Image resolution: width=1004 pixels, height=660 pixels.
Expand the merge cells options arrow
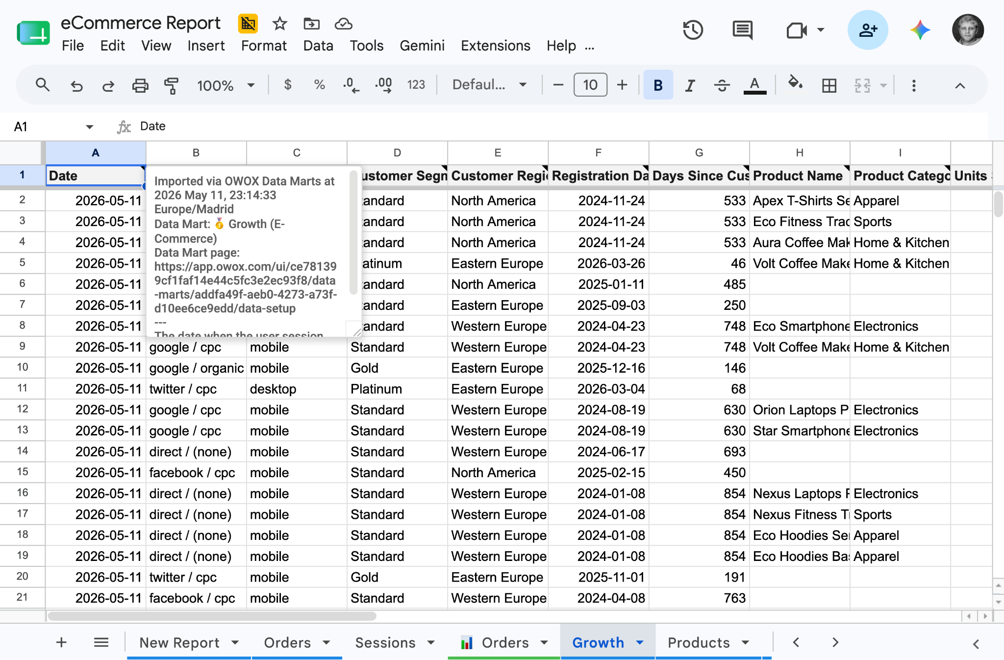(x=883, y=86)
